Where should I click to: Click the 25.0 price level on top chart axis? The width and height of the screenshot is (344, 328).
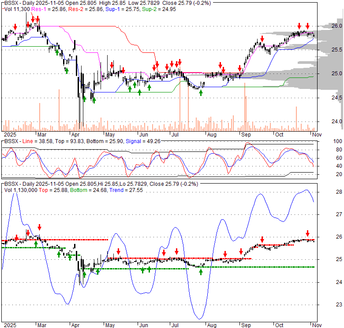(x=337, y=73)
